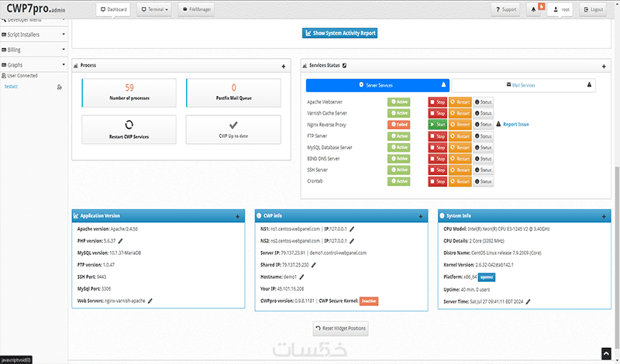The width and height of the screenshot is (620, 364).
Task: Open the Support menu
Action: (506, 9)
